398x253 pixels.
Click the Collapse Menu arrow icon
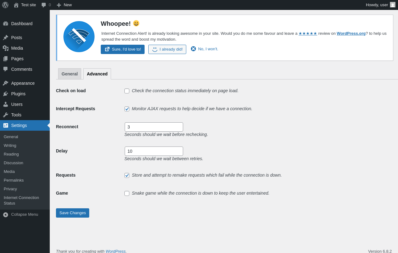coord(6,215)
